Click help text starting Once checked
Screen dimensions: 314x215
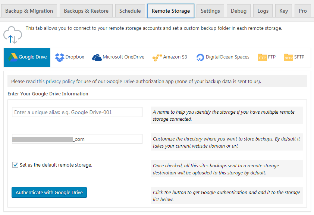(x=227, y=169)
